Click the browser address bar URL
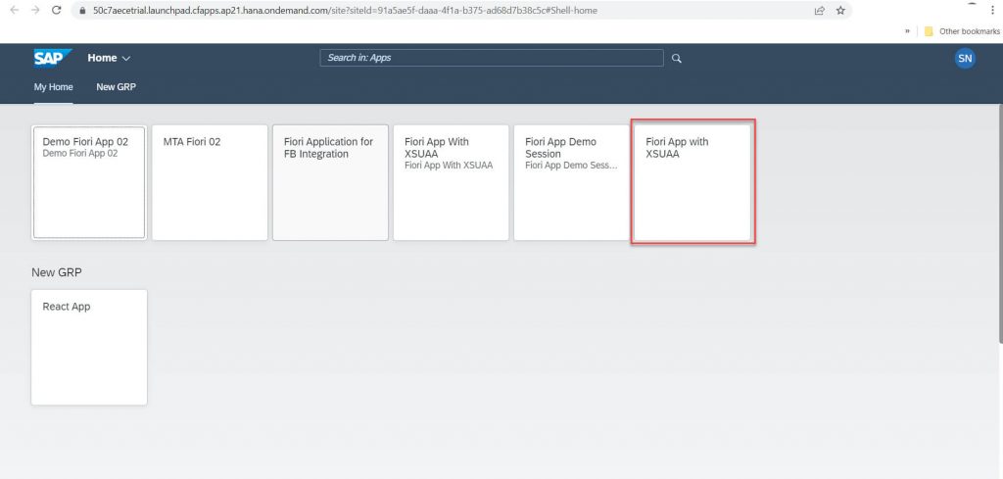 click(346, 10)
